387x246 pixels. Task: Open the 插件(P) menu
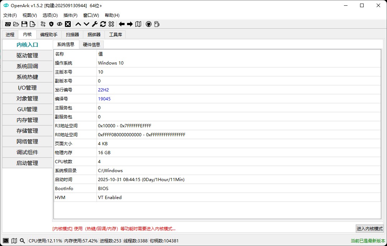click(70, 15)
